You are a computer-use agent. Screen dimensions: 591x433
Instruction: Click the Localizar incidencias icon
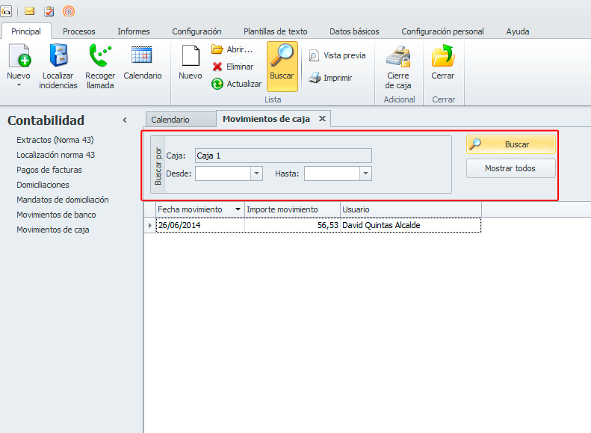tap(58, 56)
